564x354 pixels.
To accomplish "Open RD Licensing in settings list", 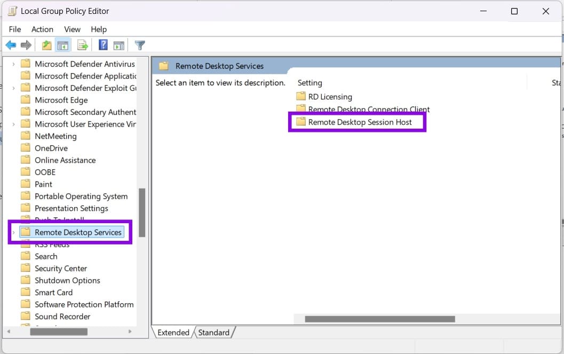I will coord(324,97).
